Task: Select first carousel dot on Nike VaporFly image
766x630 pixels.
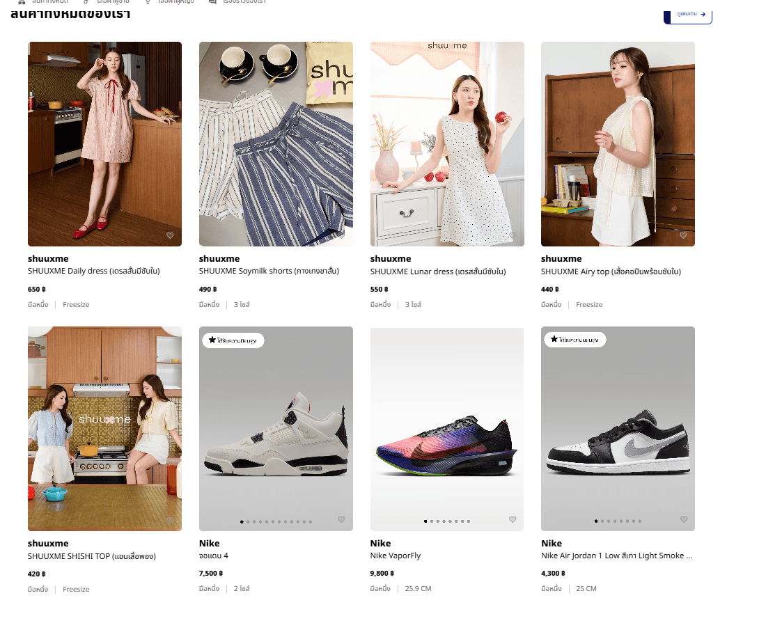Action: tap(425, 521)
